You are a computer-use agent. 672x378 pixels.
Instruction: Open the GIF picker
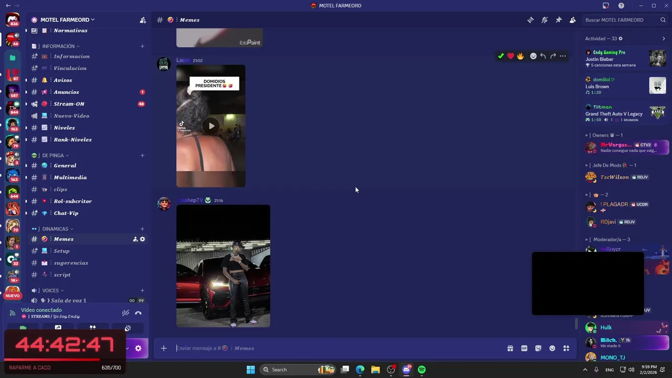coord(524,348)
